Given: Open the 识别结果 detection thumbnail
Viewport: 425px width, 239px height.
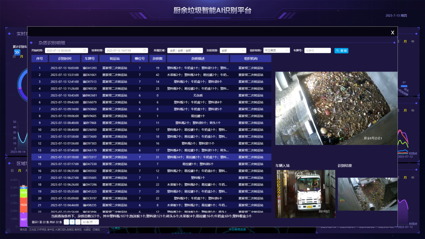Looking at the screenshot, I should 368,194.
